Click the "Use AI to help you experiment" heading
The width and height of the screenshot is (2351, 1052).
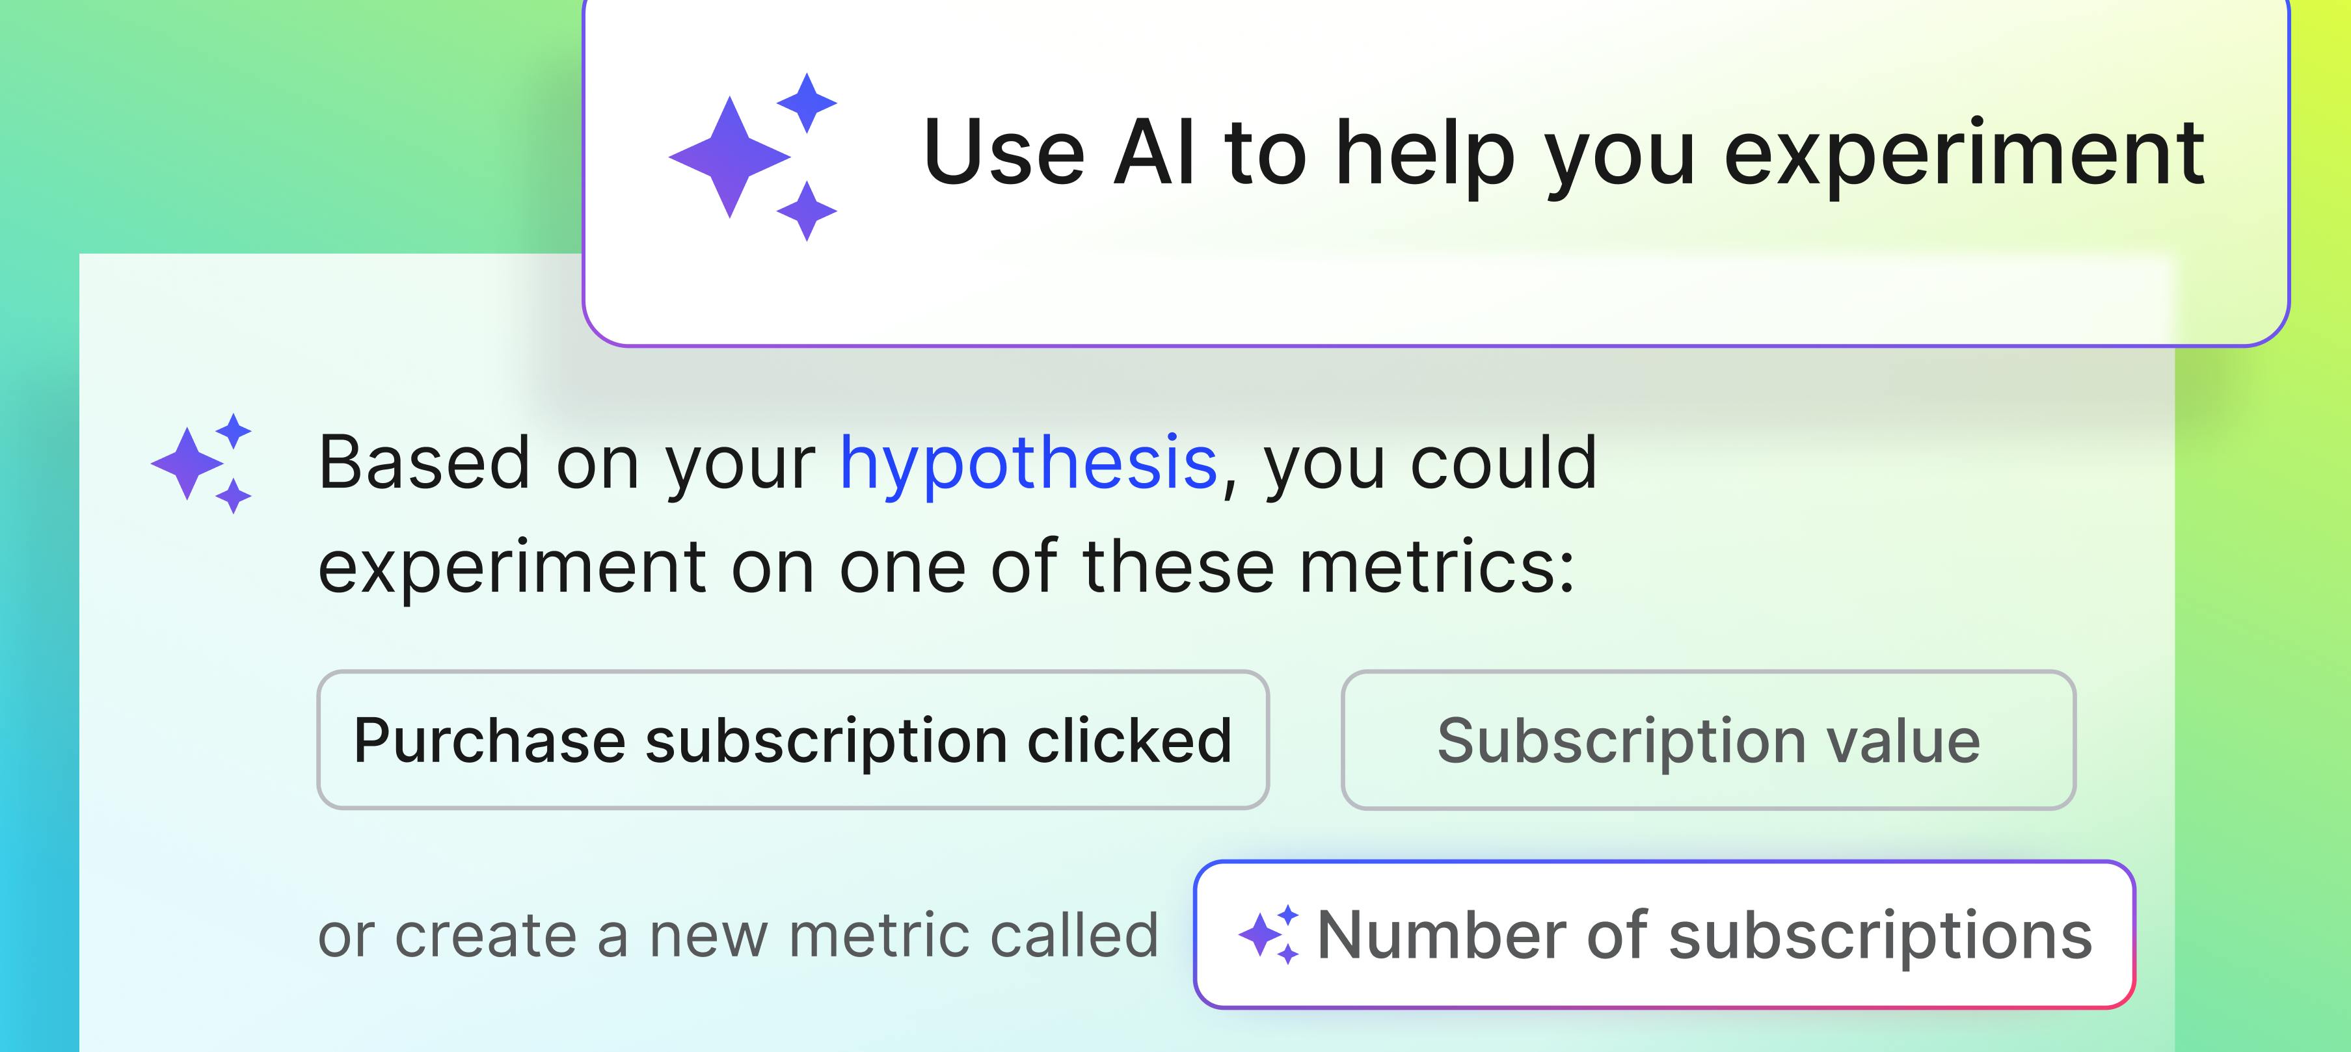[1563, 153]
